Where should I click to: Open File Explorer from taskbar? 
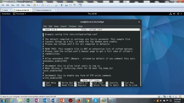(20, 100)
